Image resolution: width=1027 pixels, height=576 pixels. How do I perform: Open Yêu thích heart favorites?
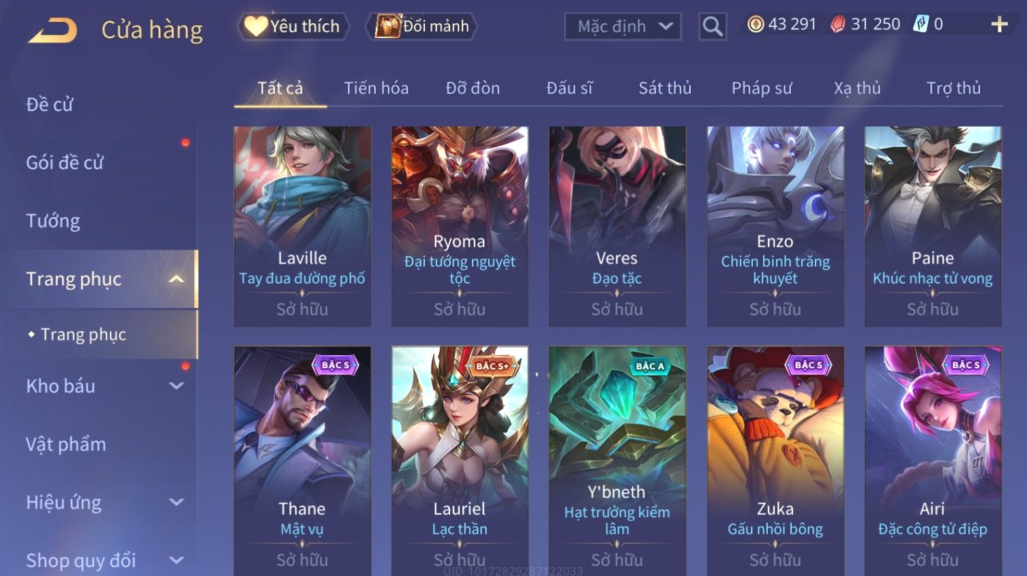[x=293, y=27]
